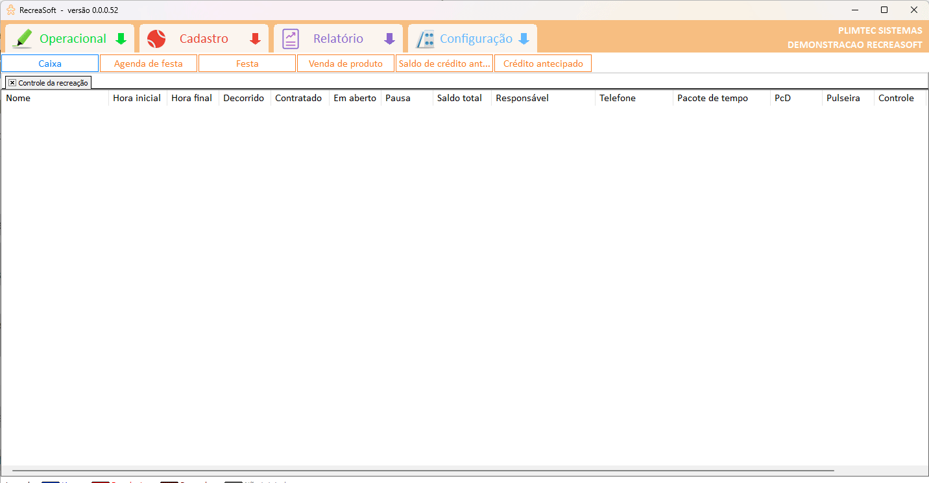
Task: Click the Responsável column header
Action: (x=522, y=99)
